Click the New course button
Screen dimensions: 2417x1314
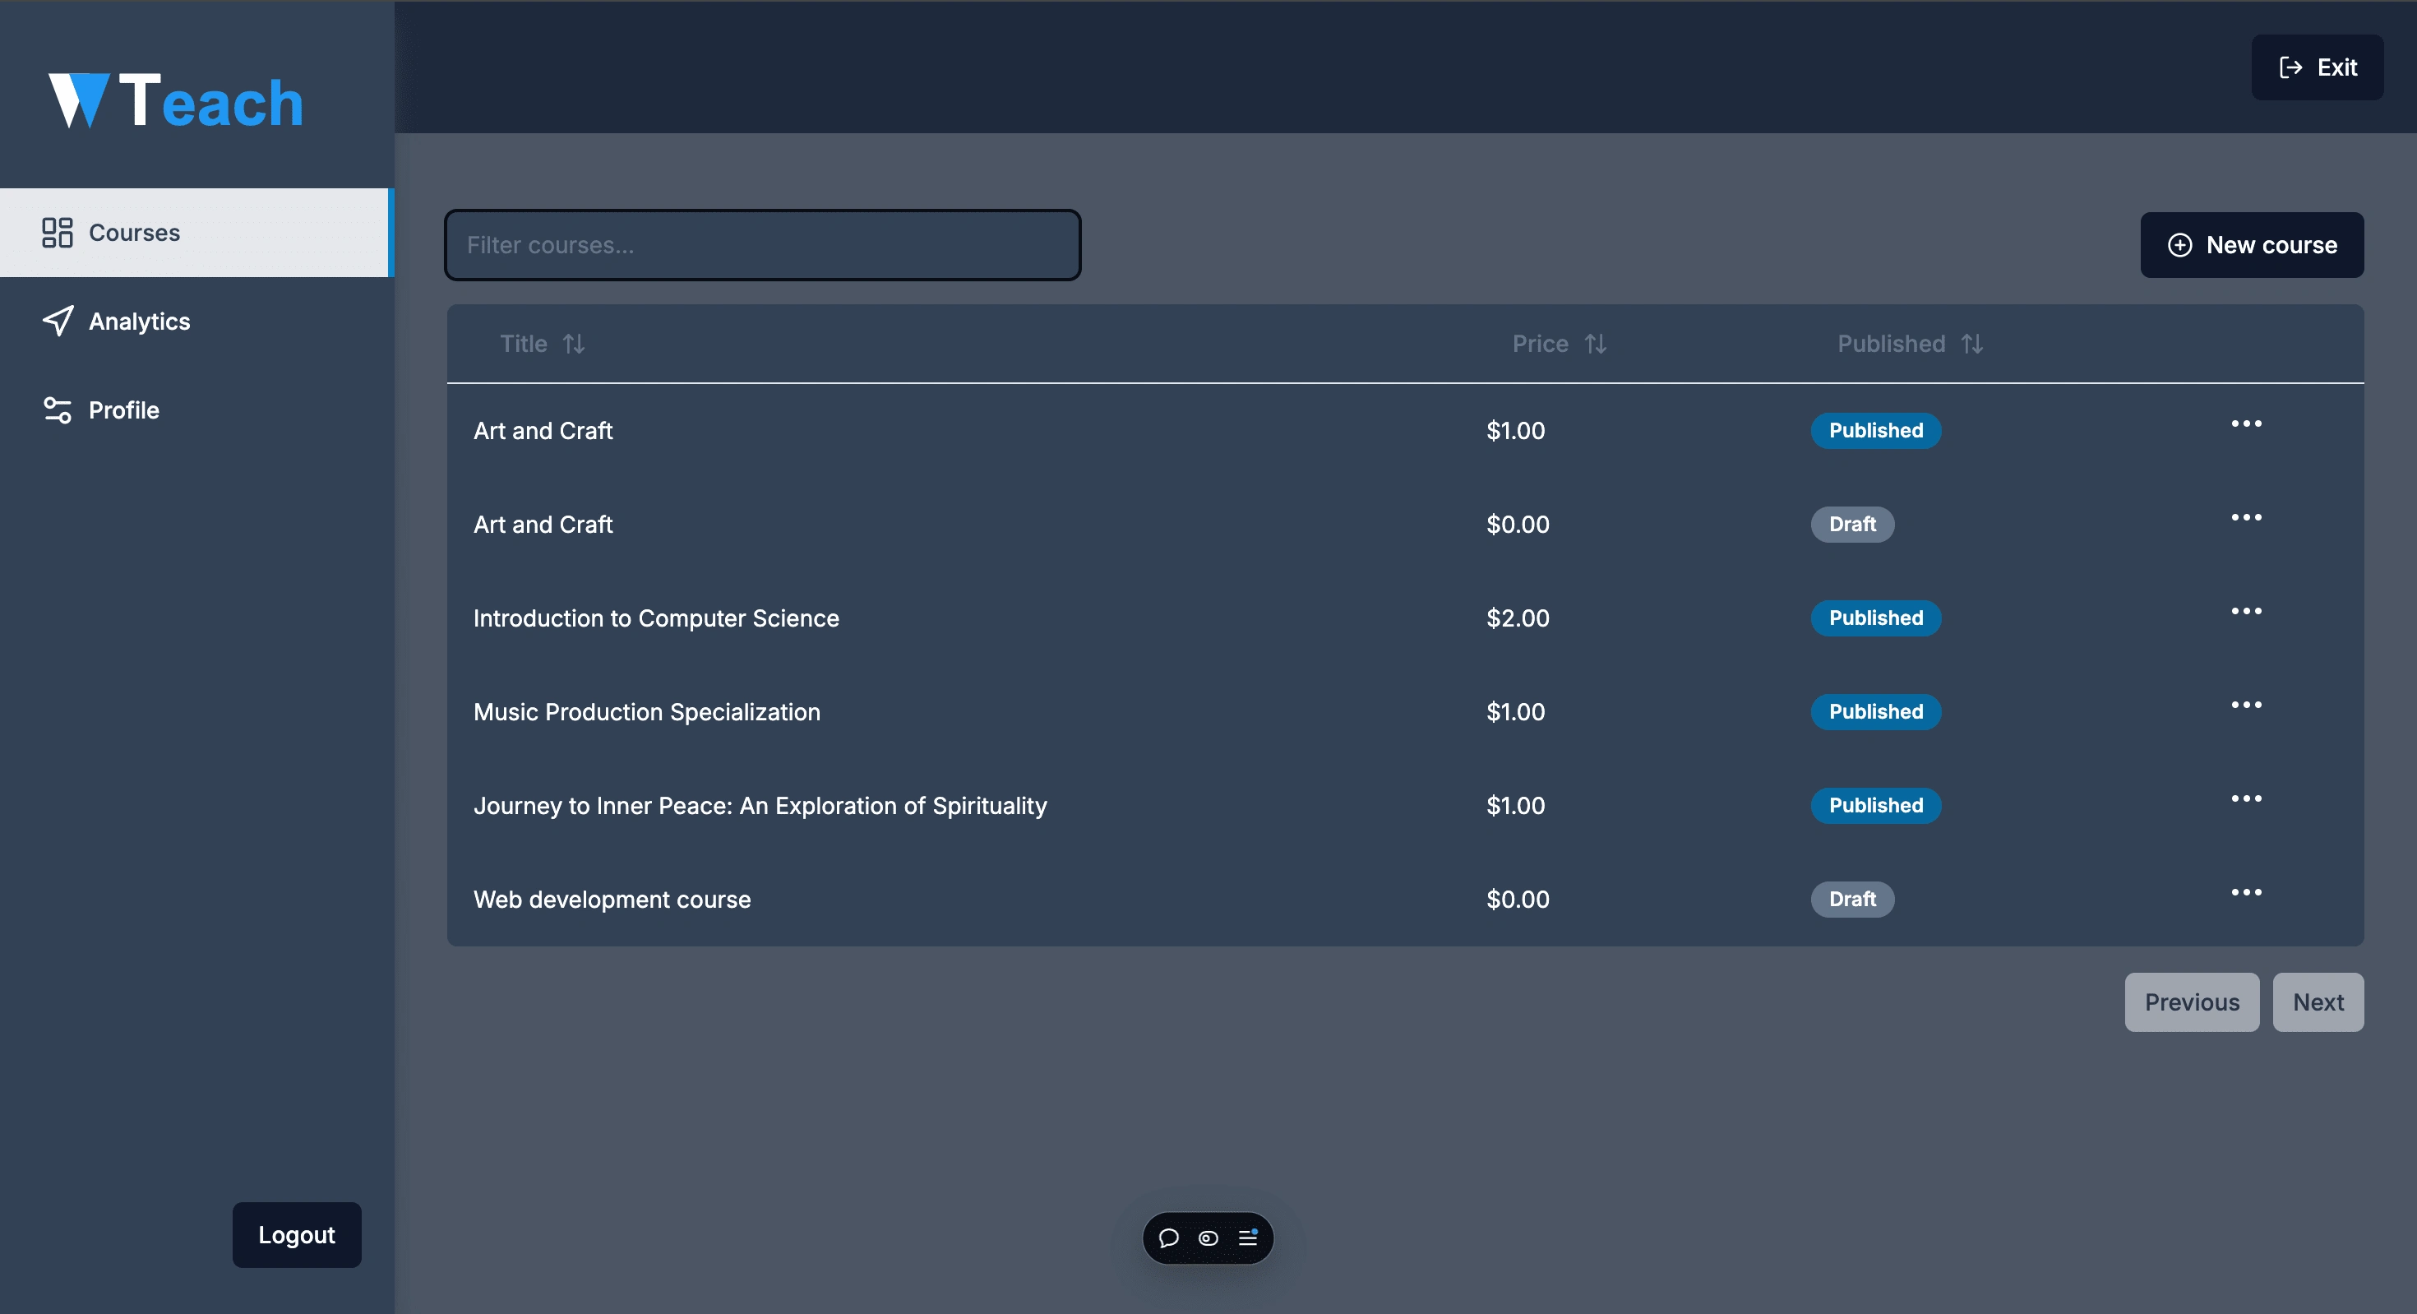[2251, 245]
